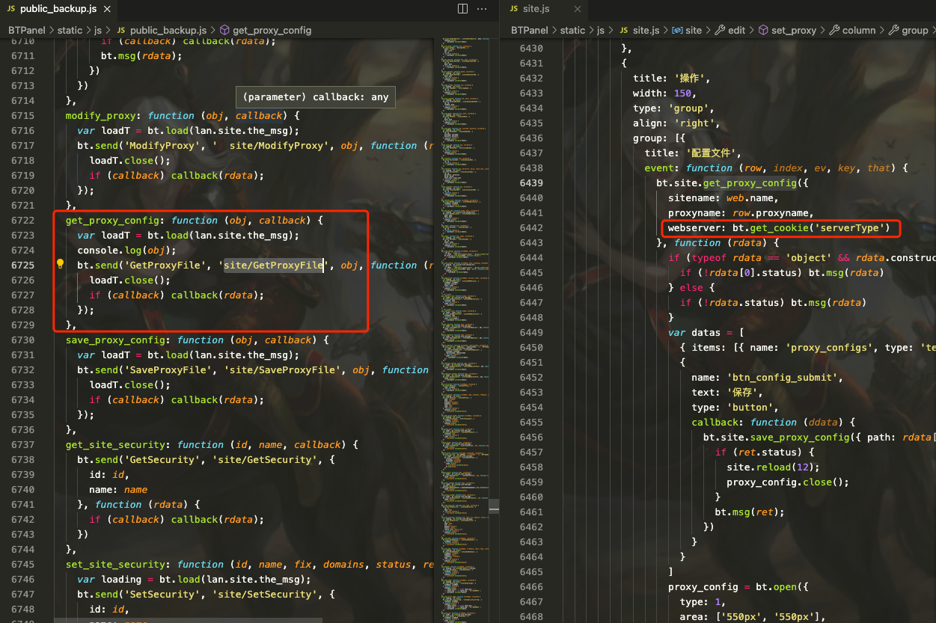This screenshot has height=623, width=936.
Task: Switch to the site.js tab
Action: coord(536,9)
